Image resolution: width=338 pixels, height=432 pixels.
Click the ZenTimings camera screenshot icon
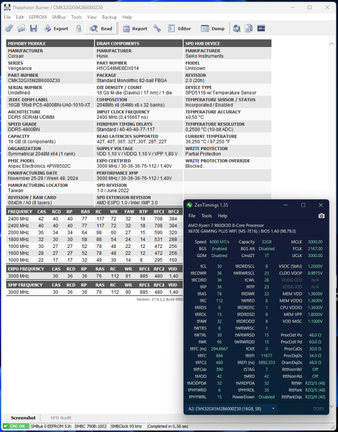click(321, 215)
